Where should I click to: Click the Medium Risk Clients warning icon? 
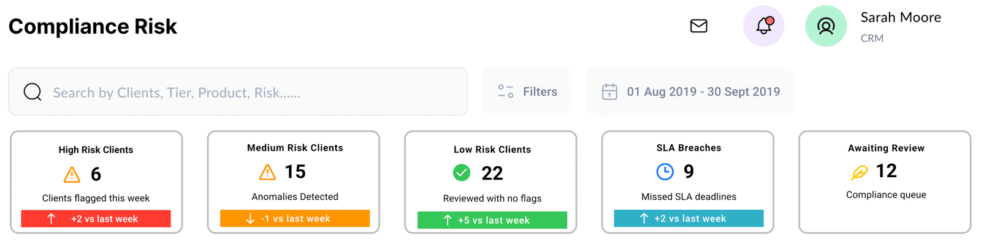click(267, 172)
